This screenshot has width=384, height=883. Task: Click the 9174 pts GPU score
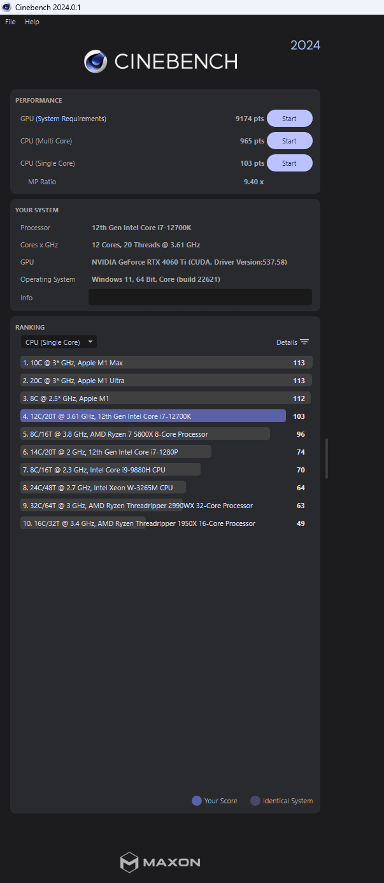[x=250, y=119]
